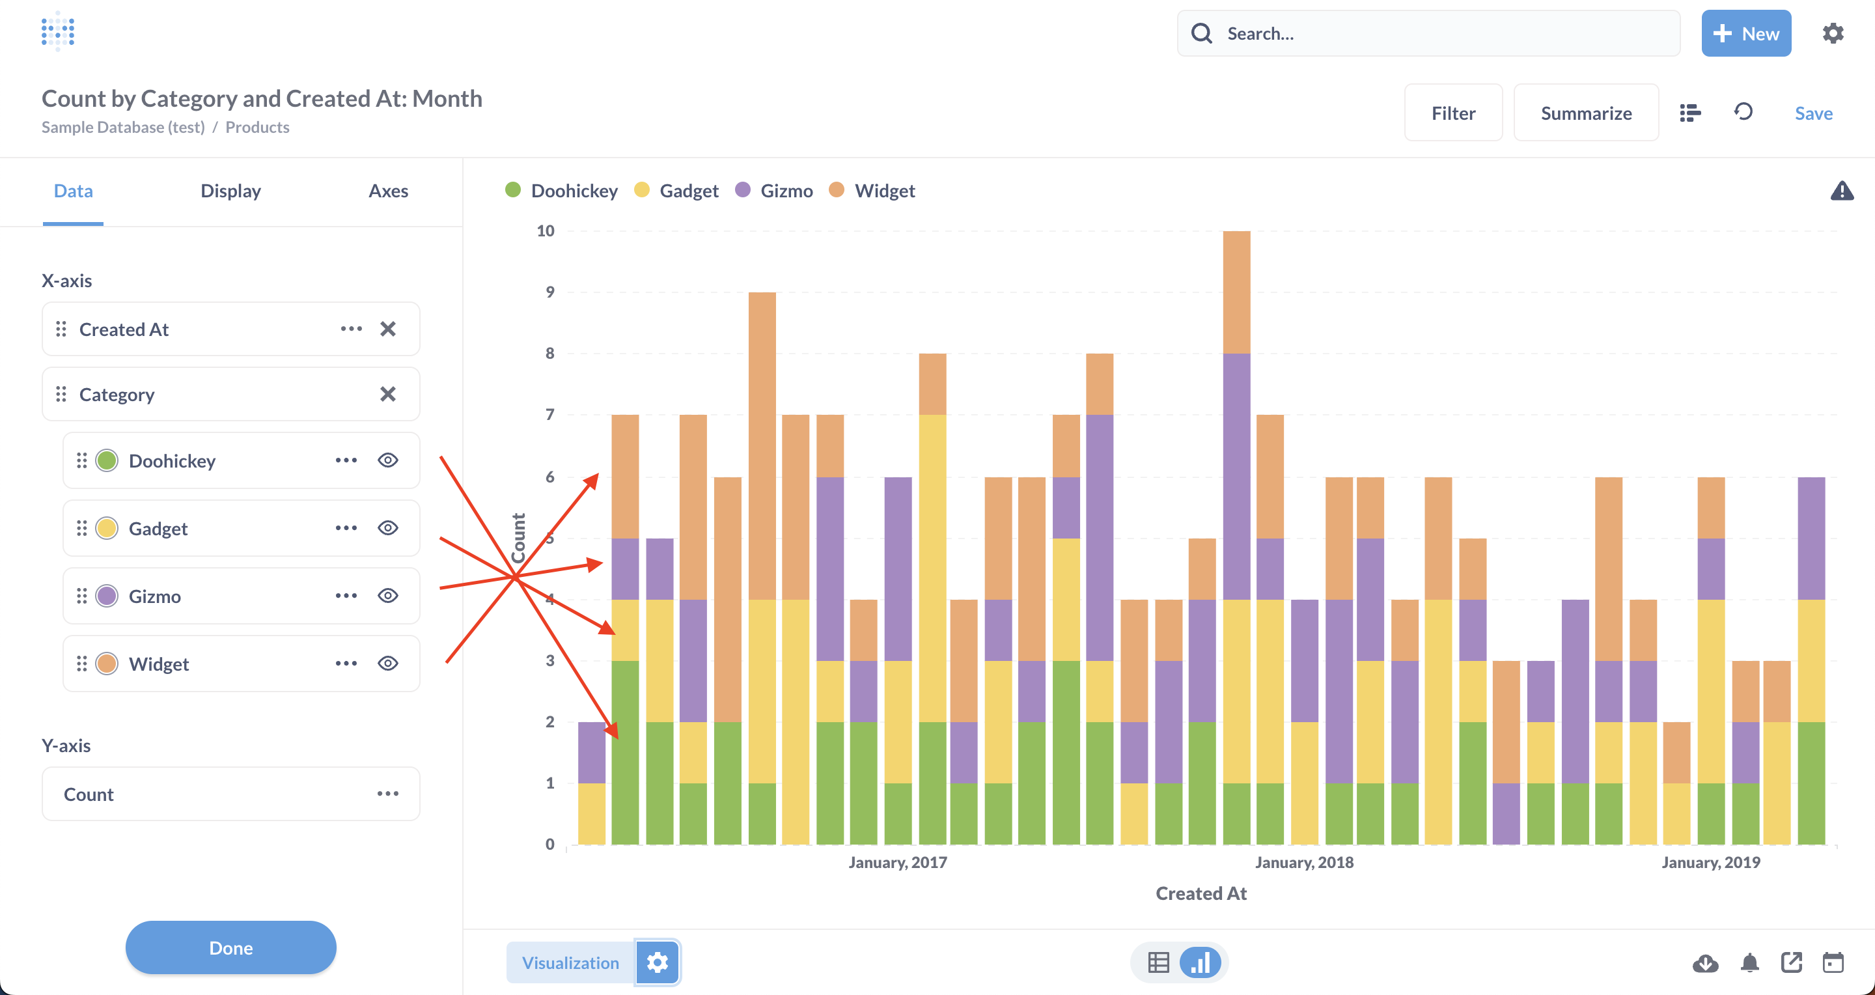Click the sharing and embedding icon

pyautogui.click(x=1791, y=963)
